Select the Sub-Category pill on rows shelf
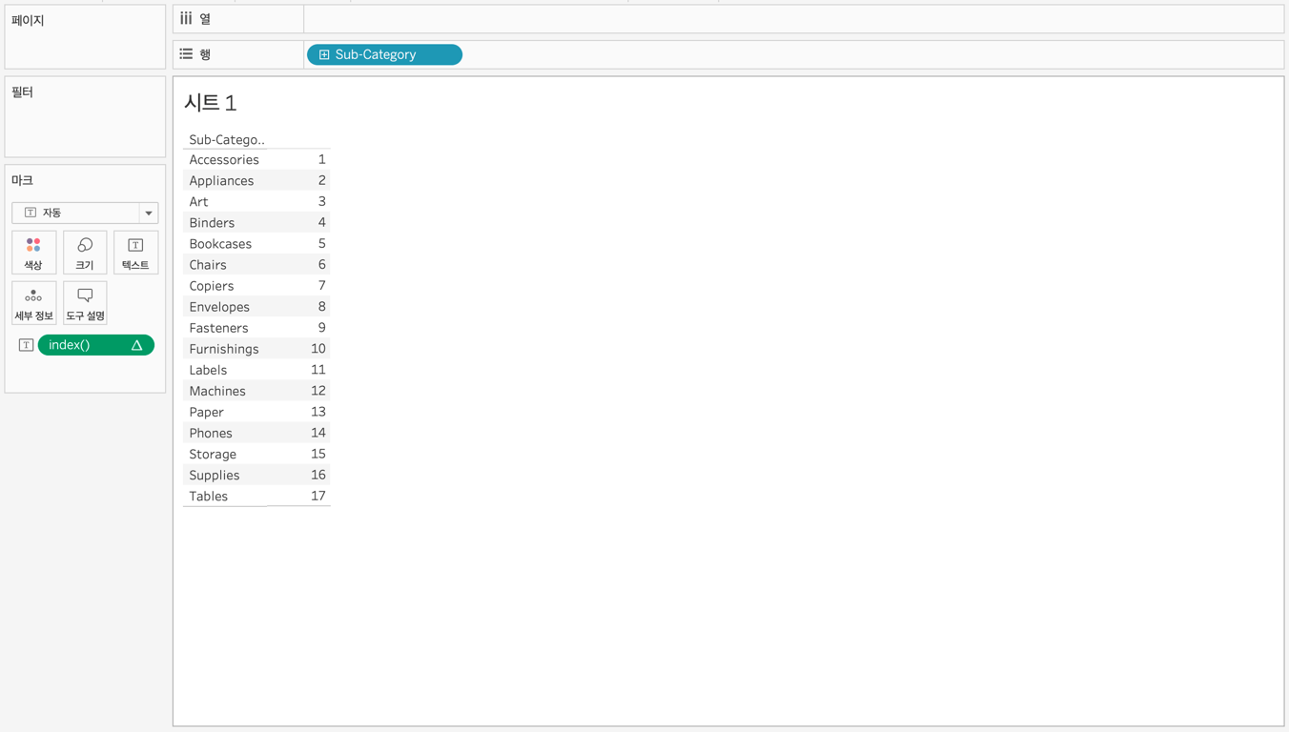Viewport: 1289px width, 732px height. (384, 55)
